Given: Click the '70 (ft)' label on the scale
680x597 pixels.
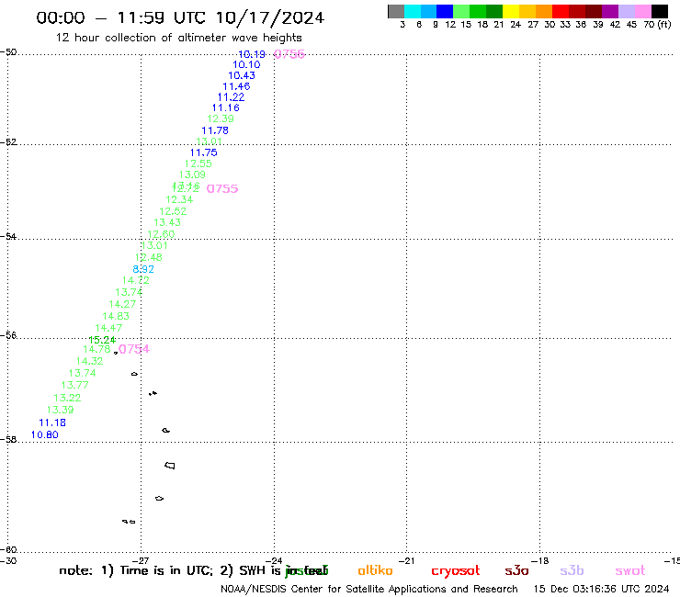Looking at the screenshot, I should (x=657, y=25).
